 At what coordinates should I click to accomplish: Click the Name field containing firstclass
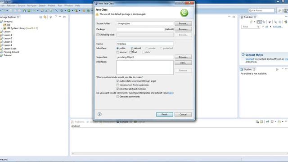coord(145,44)
